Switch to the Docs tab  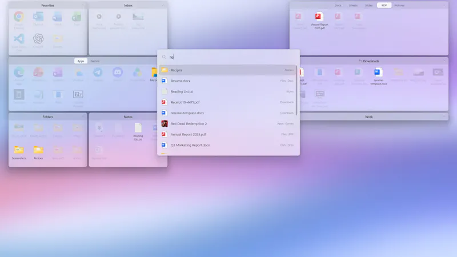[338, 6]
